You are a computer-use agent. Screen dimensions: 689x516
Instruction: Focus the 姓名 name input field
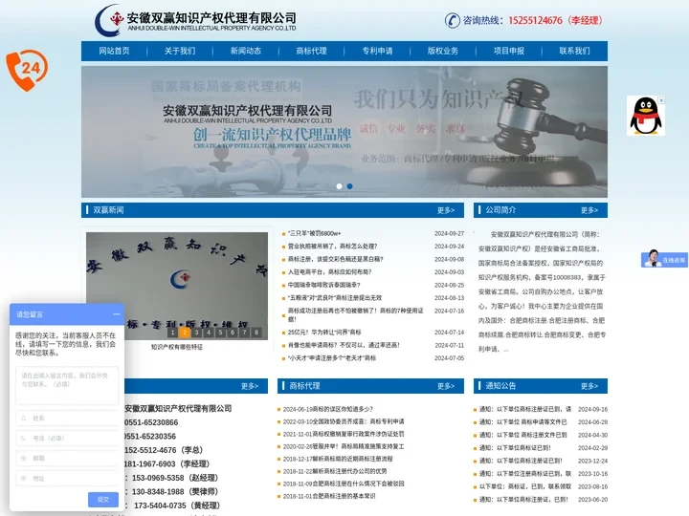tap(67, 419)
